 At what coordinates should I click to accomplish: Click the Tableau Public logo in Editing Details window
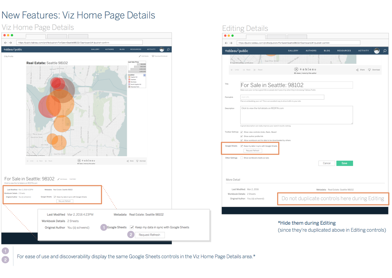(x=236, y=51)
